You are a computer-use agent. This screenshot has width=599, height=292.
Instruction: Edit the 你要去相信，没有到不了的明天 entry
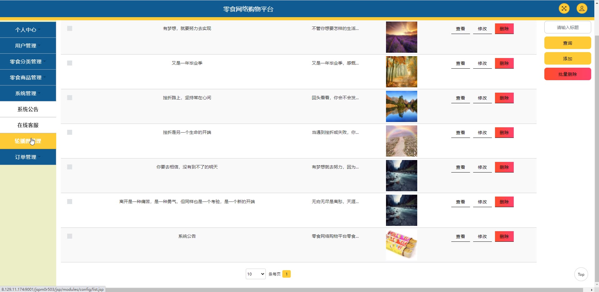(x=482, y=167)
